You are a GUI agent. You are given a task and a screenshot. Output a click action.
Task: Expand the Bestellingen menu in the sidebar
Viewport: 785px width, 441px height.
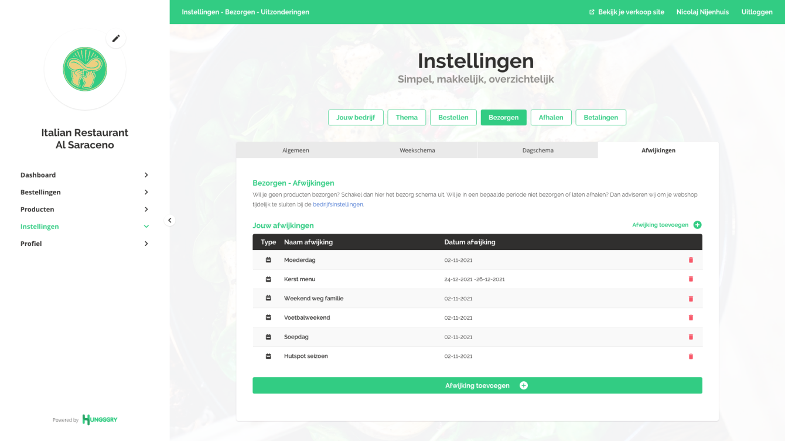click(146, 192)
